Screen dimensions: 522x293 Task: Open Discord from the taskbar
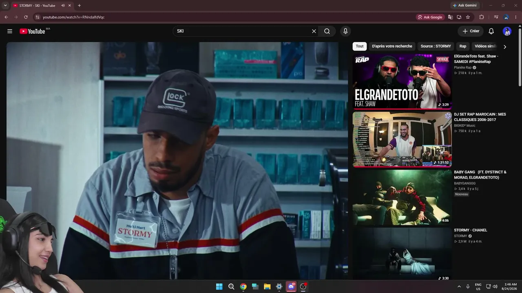coord(291,286)
